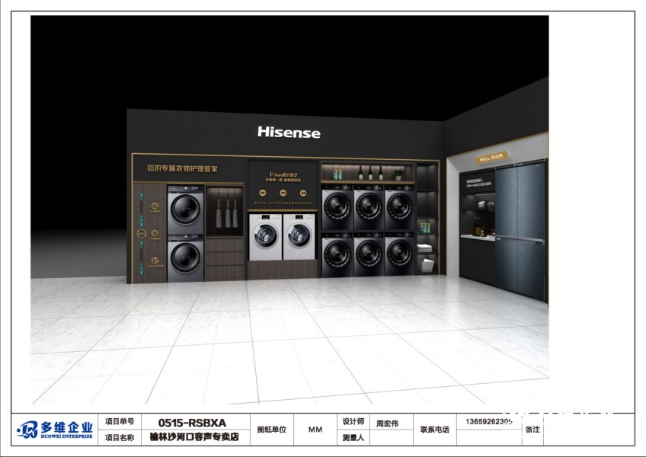Select the designer name 周宏伟
Viewport: 646px width, 457px height.
click(x=387, y=423)
